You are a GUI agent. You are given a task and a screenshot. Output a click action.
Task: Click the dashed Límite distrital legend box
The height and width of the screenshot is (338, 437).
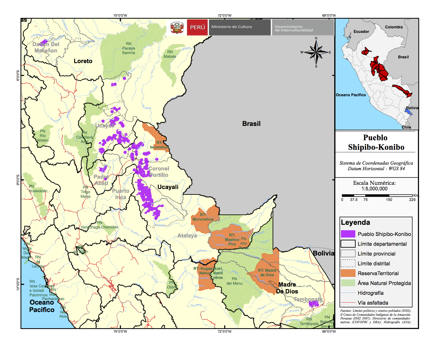[x=348, y=263]
